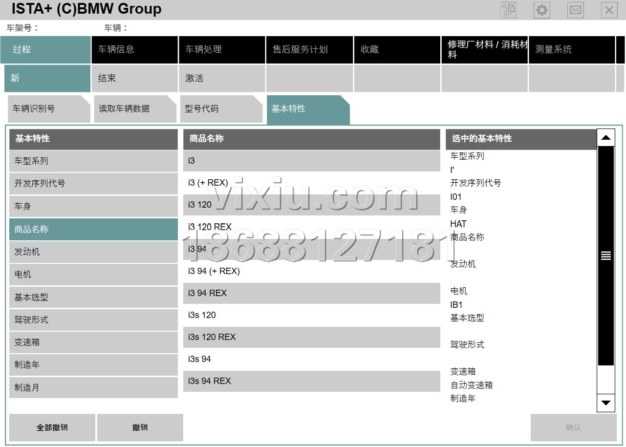The height and width of the screenshot is (447, 626).
Task: Open the operations list icon in title bar
Action: point(508,10)
